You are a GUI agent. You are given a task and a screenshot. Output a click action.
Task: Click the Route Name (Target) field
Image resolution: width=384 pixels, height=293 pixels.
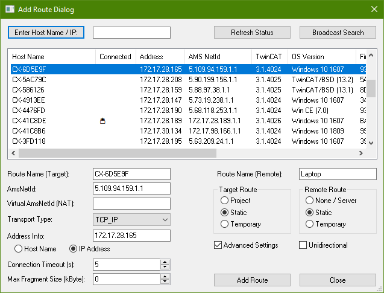(131, 174)
